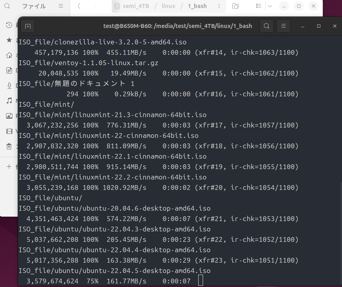The height and width of the screenshot is (287, 342).
Task: Toggle the list view in Files
Action: [x=259, y=6]
